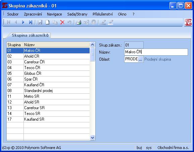Open the Soubor menu

(x=13, y=14)
